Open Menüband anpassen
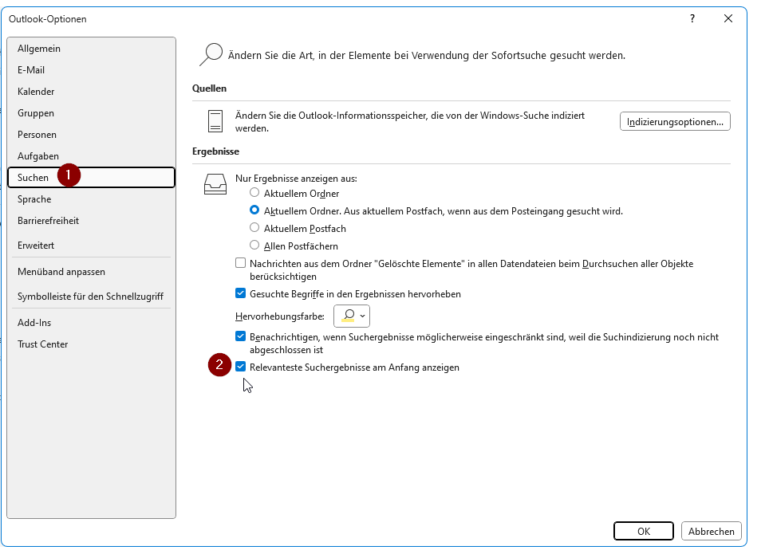 point(91,272)
